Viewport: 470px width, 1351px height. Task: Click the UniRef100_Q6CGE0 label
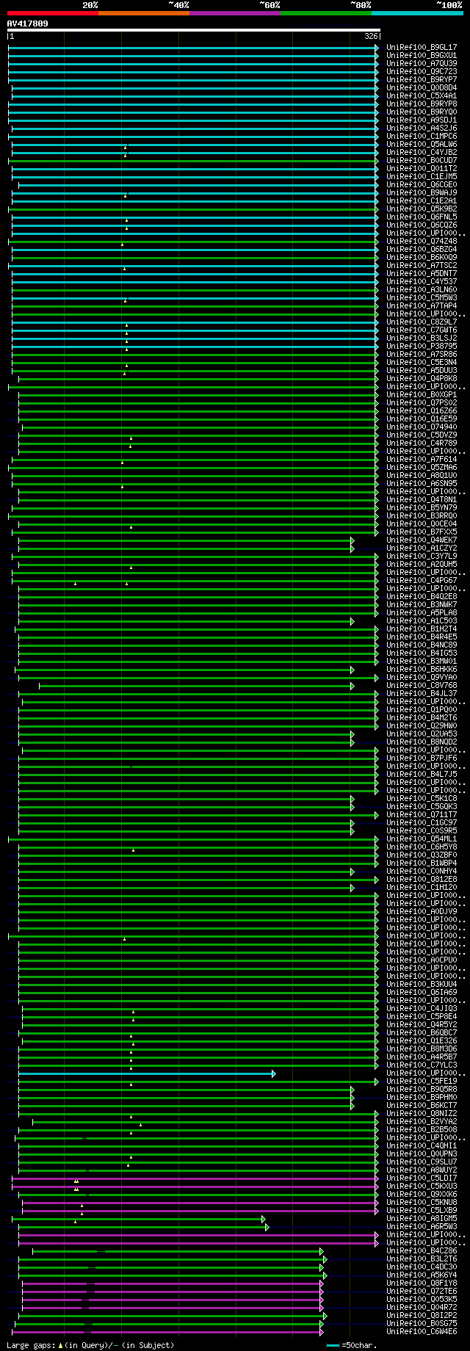point(422,184)
